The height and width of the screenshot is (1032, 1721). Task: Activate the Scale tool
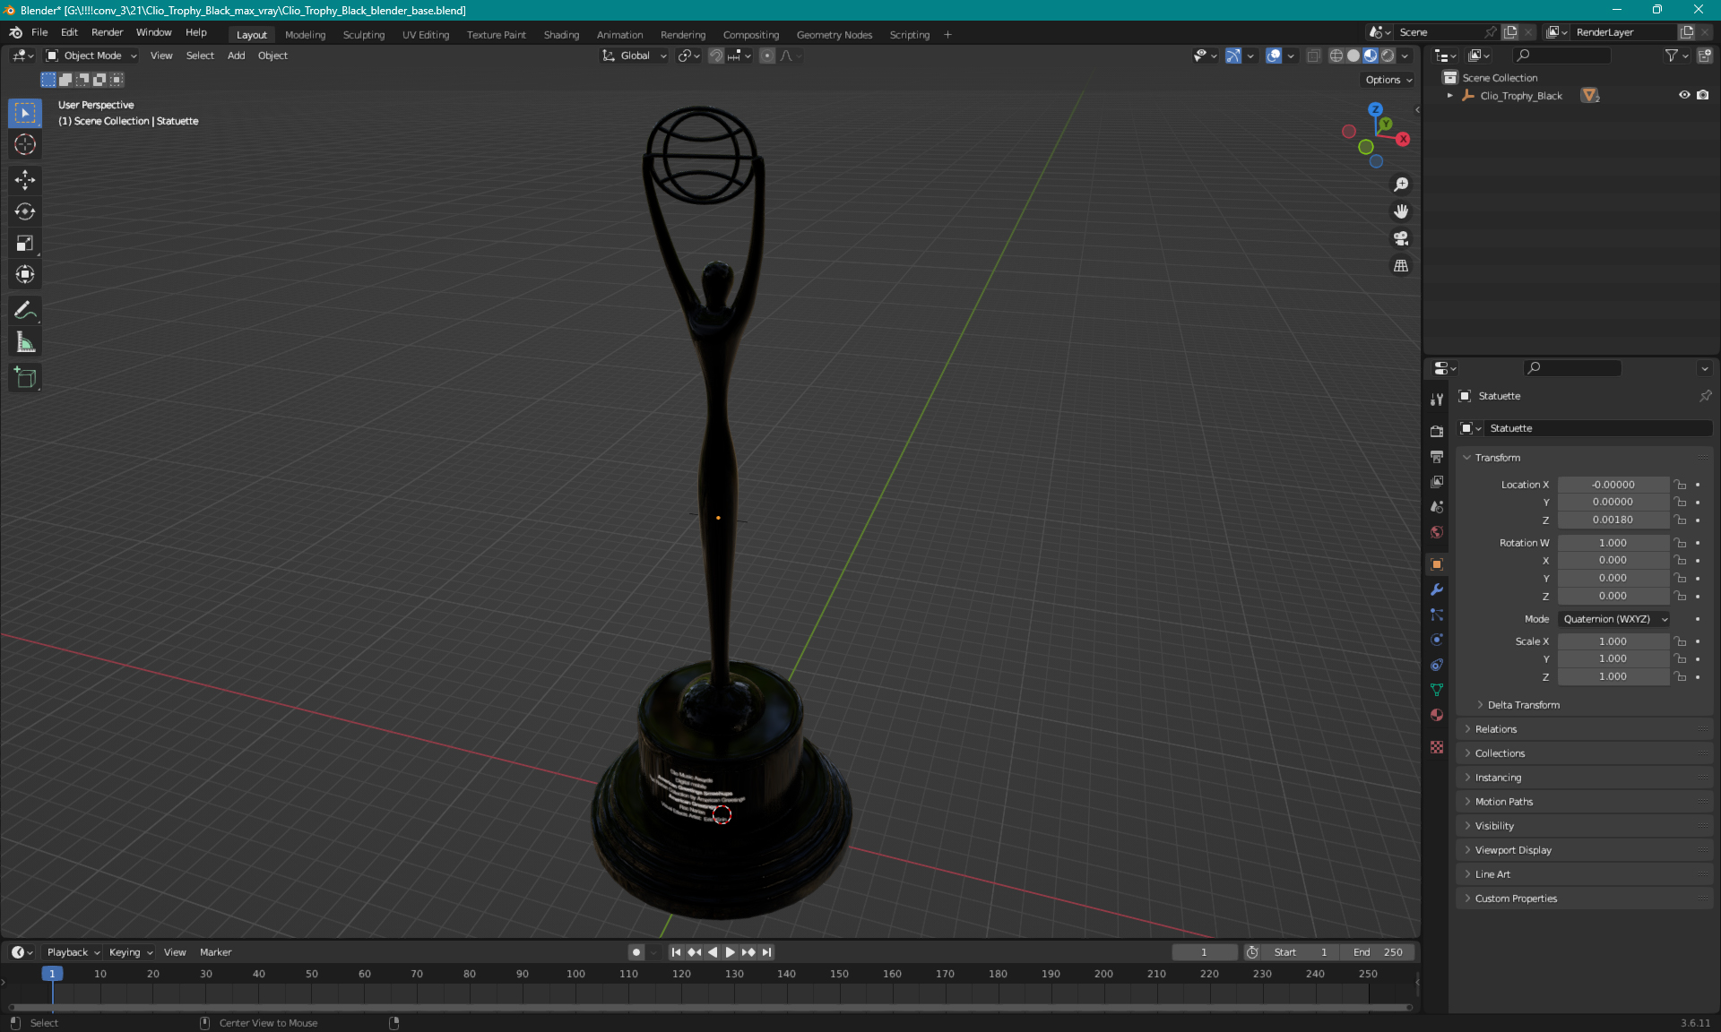tap(25, 243)
